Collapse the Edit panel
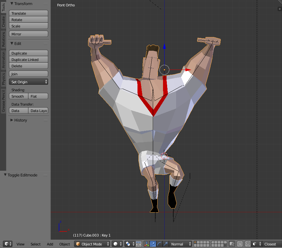 point(12,43)
